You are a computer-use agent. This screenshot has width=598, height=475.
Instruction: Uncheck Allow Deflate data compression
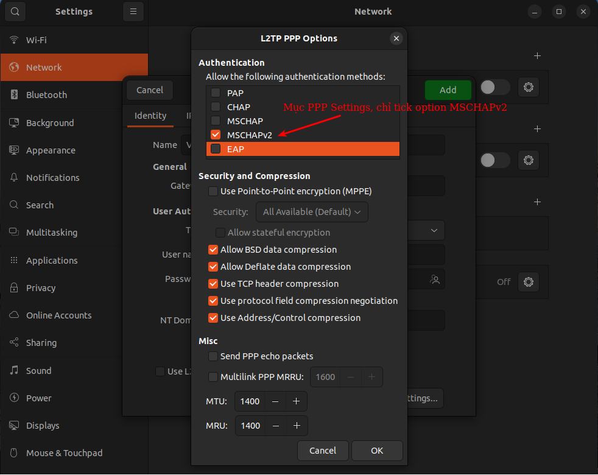pos(213,267)
